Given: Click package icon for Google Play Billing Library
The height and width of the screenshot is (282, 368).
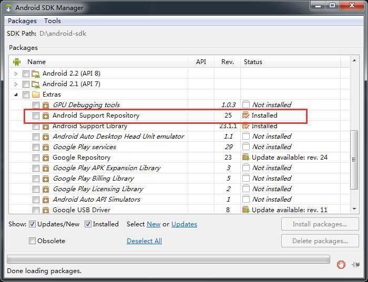Looking at the screenshot, I should (46, 179).
